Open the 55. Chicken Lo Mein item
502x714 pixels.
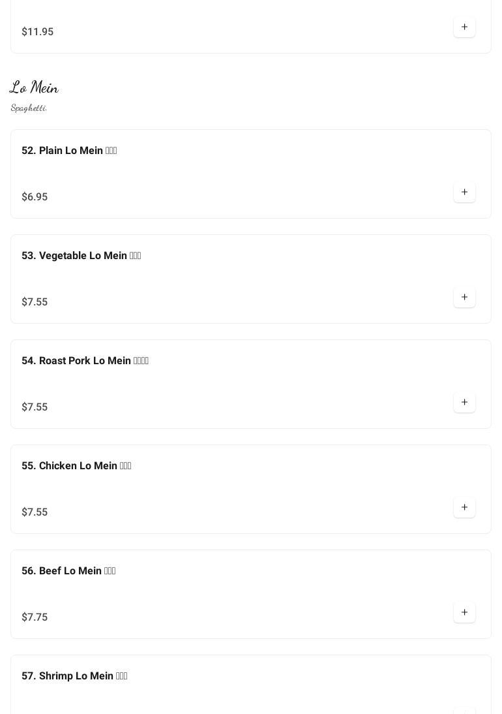point(76,466)
